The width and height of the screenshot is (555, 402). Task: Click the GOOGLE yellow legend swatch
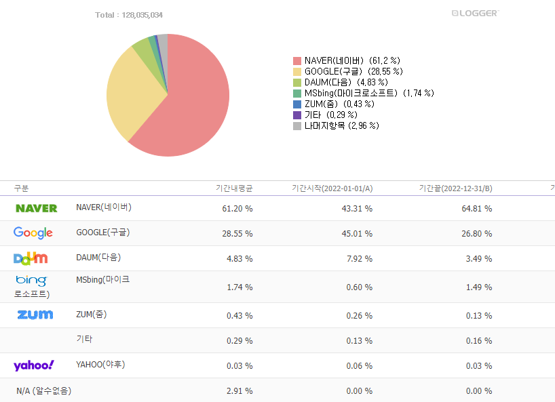297,72
